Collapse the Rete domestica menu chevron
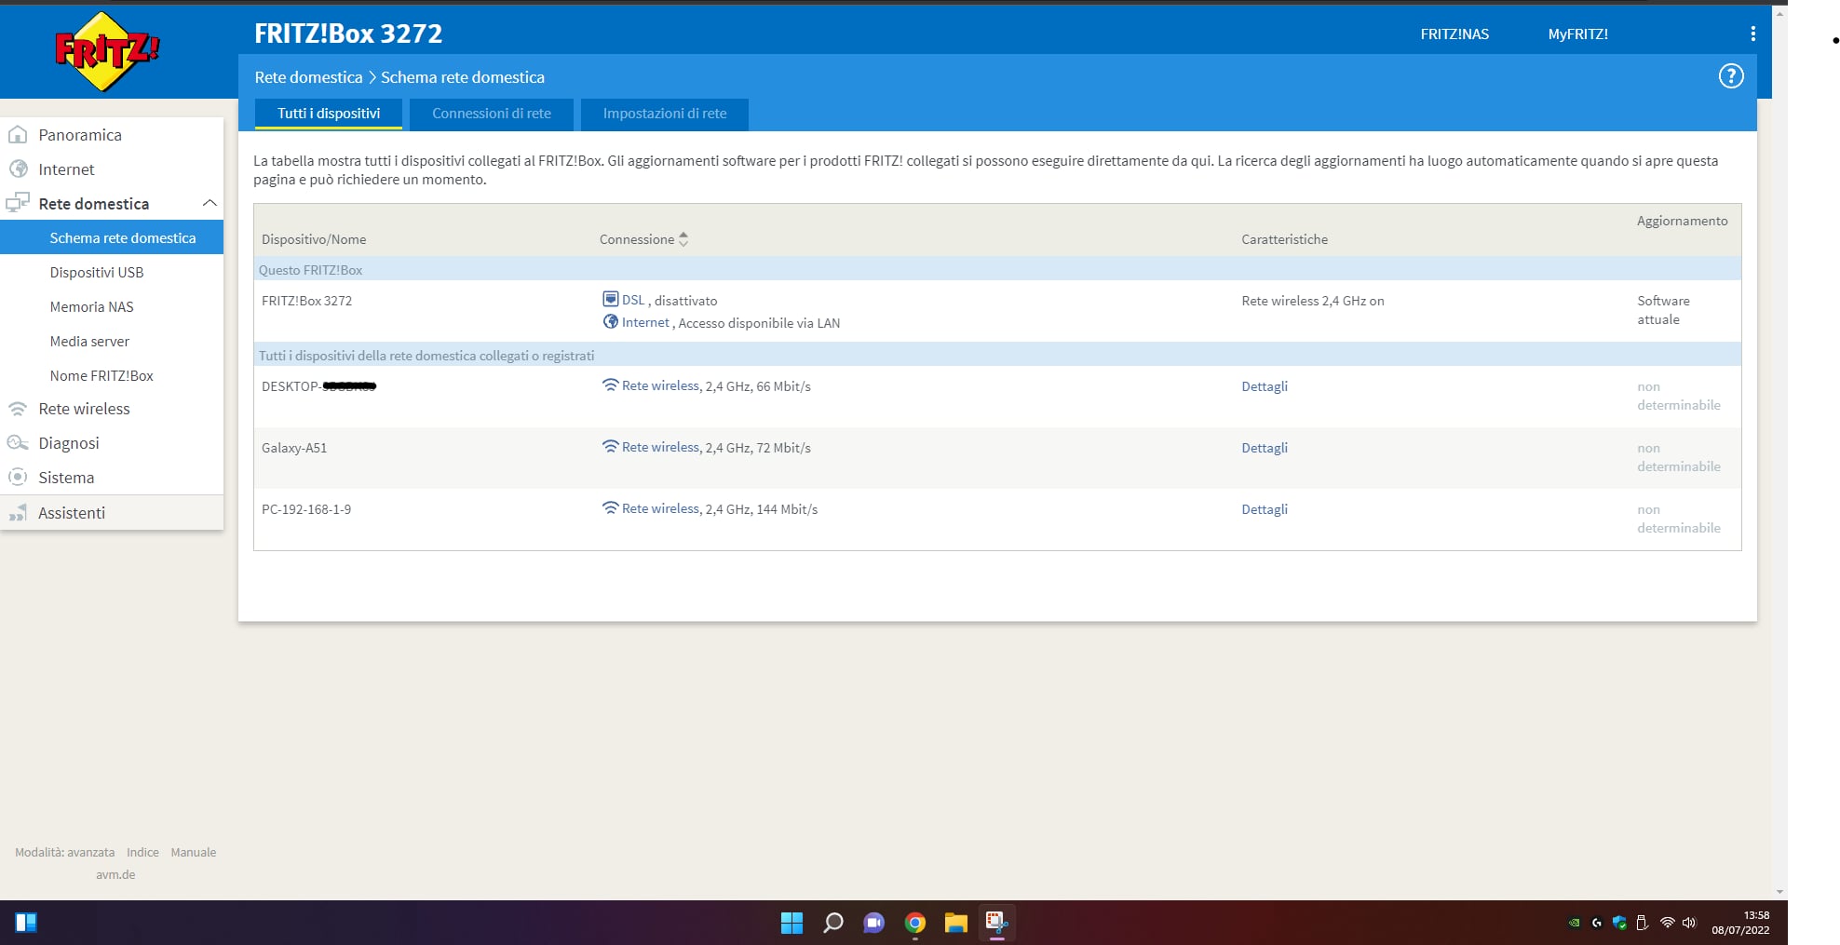The image size is (1840, 945). click(210, 203)
